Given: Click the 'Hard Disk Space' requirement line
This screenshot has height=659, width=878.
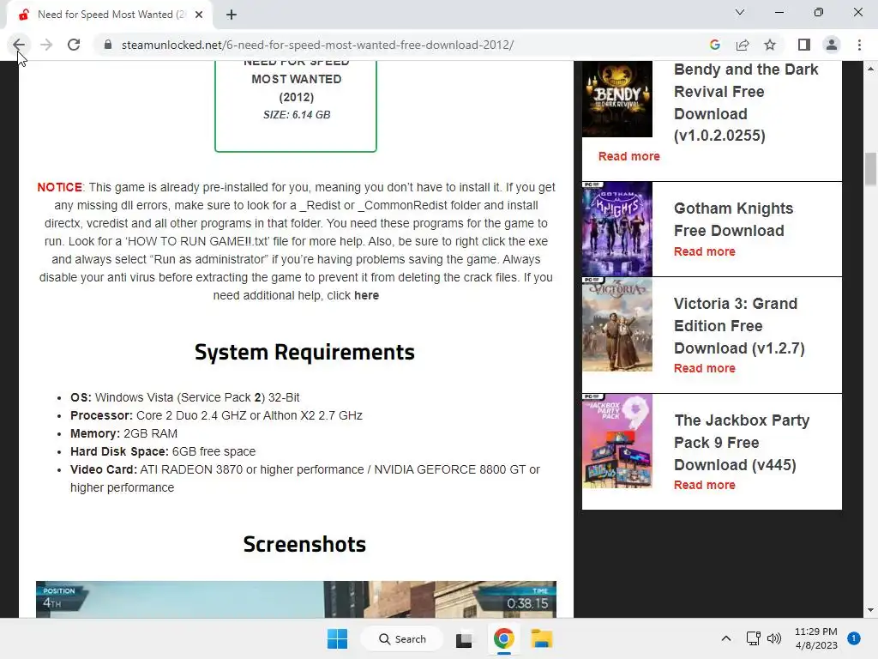Looking at the screenshot, I should click(163, 451).
